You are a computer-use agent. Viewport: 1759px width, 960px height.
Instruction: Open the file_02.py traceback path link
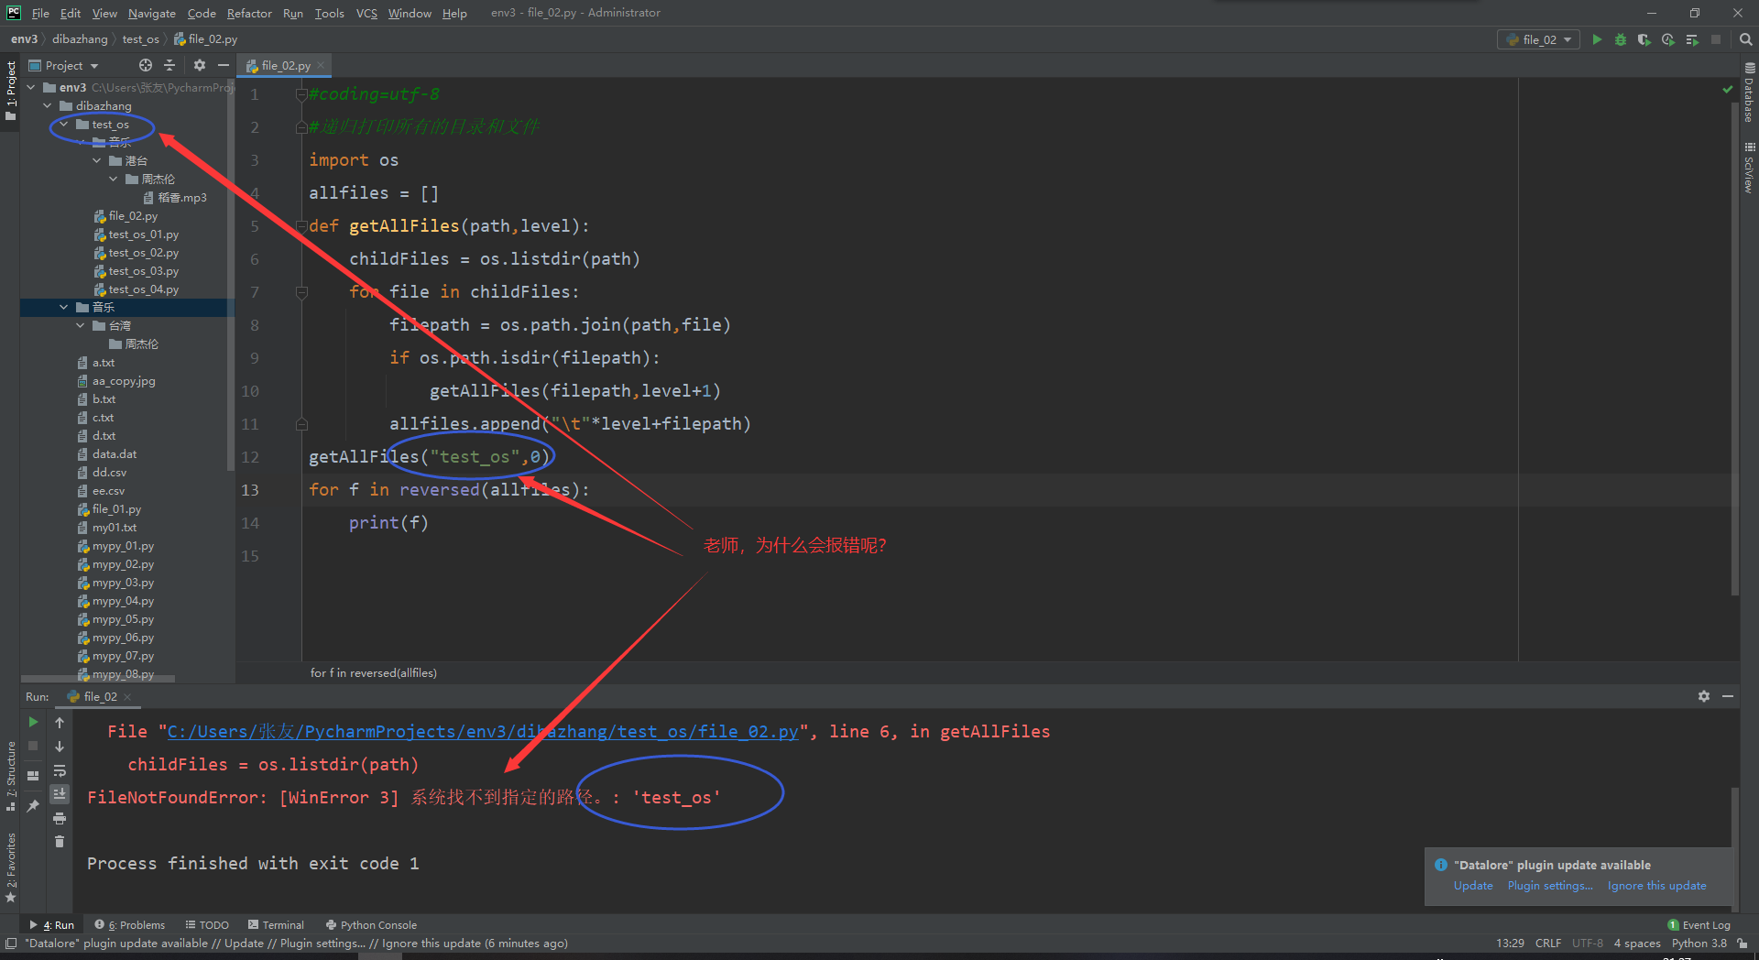(x=483, y=732)
